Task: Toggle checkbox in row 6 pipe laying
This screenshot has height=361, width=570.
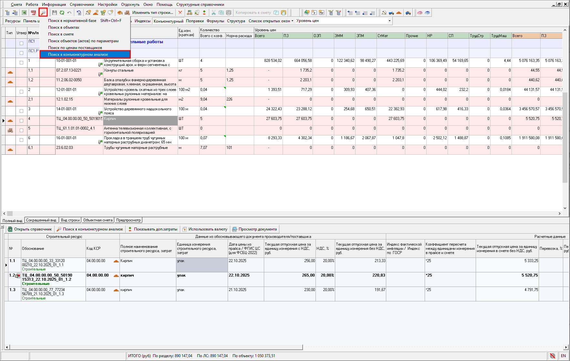Action: [x=22, y=140]
